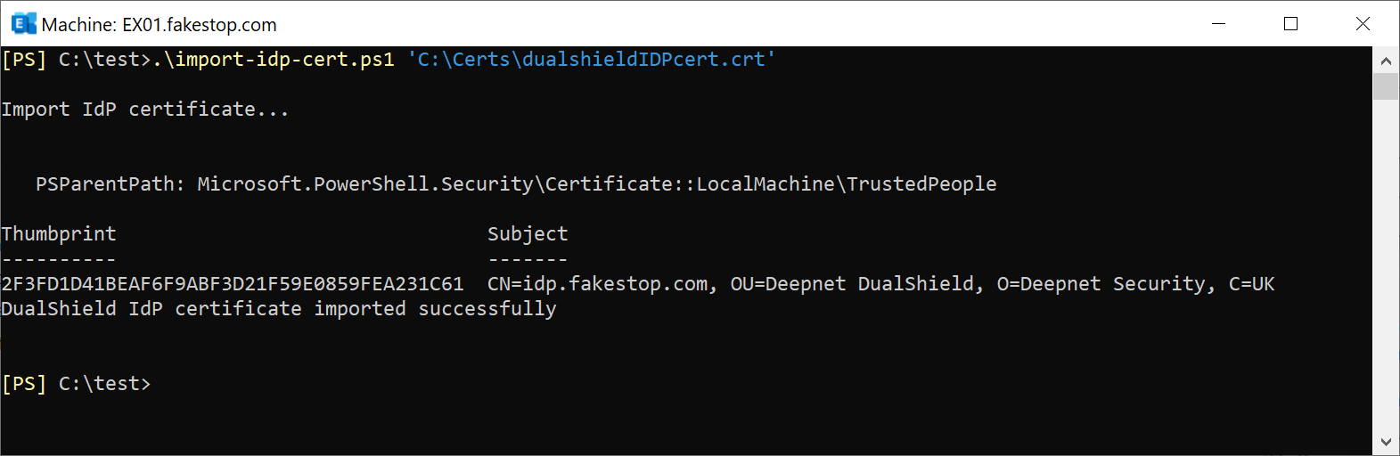1400x456 pixels.
Task: Click the scrollbar up arrow
Action: pos(1386,61)
